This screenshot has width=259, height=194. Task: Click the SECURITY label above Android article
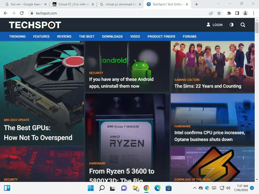pyautogui.click(x=96, y=73)
